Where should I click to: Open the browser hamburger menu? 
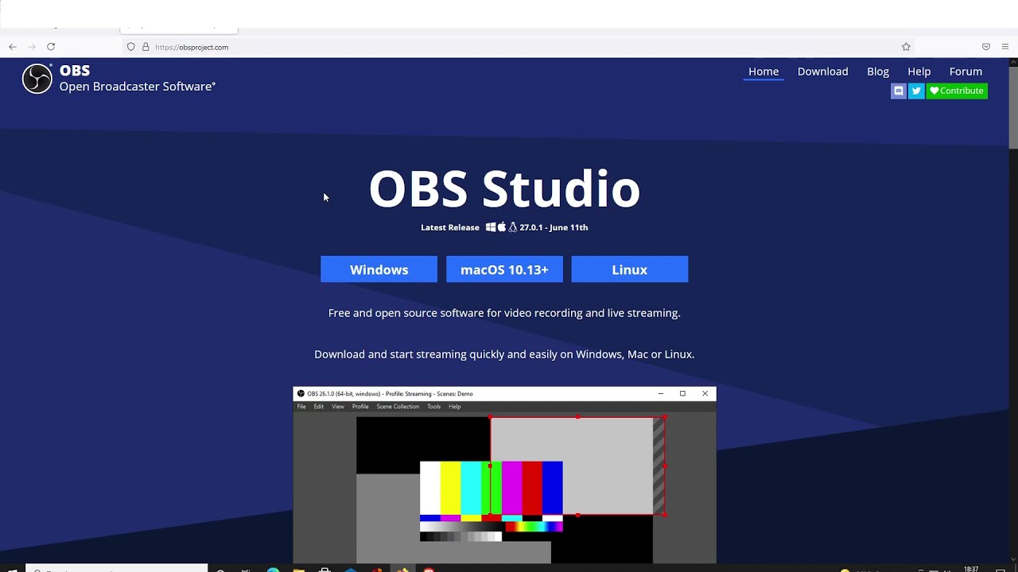[1005, 47]
